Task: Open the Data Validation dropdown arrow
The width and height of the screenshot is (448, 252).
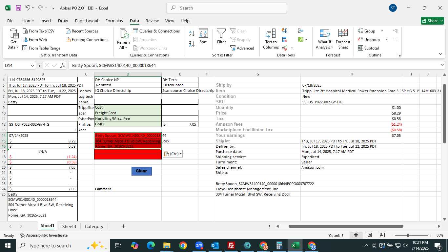Action: (292, 48)
